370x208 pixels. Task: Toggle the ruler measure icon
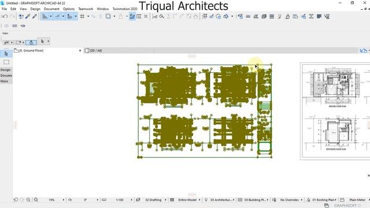[x=70, y=16]
